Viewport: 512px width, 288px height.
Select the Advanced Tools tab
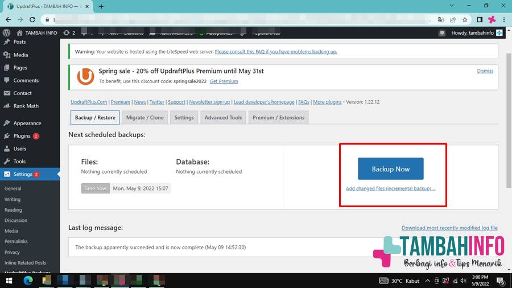pyautogui.click(x=223, y=118)
